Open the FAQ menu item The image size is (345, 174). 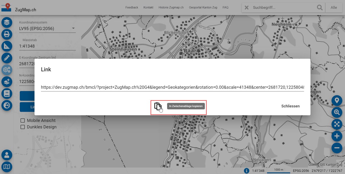(x=225, y=8)
